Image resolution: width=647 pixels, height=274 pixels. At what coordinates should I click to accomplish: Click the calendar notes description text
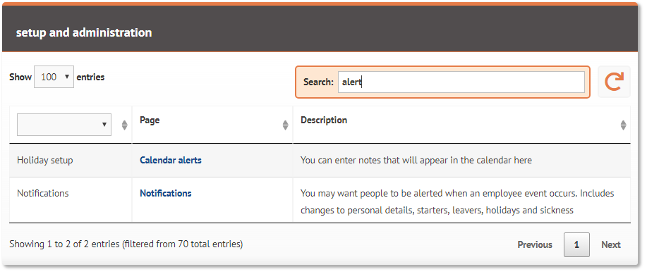coord(416,161)
